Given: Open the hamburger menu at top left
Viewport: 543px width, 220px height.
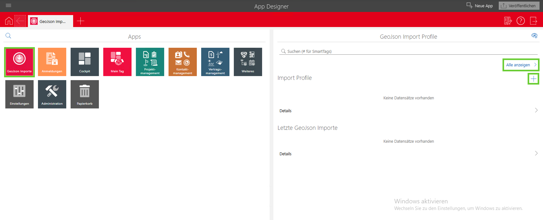Looking at the screenshot, I should click(8, 5).
